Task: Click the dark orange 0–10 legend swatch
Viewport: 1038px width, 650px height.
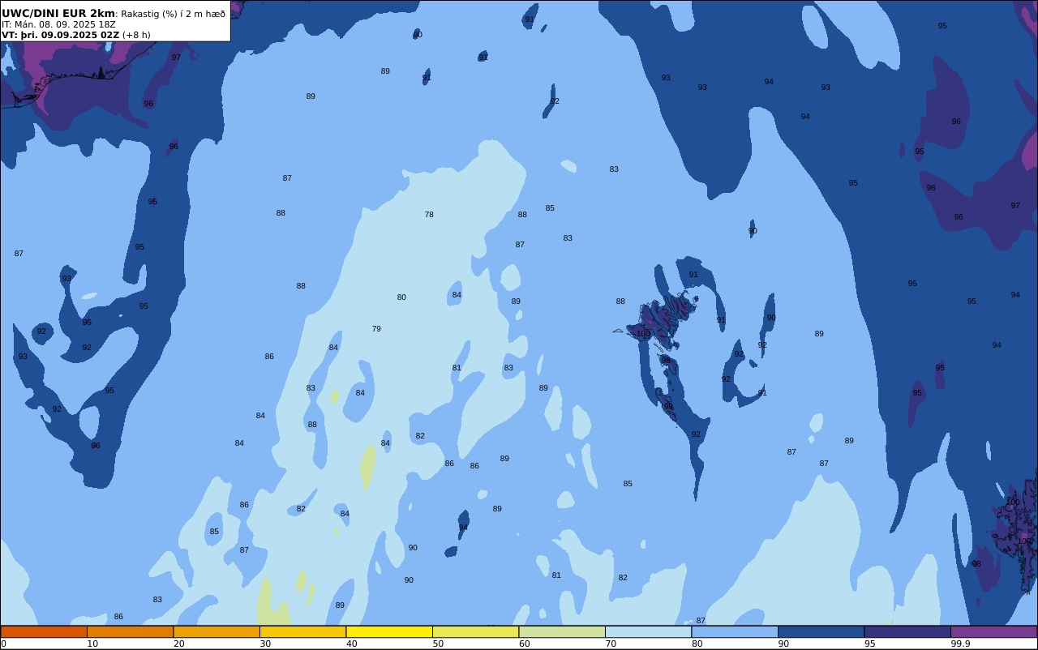Action: (44, 631)
